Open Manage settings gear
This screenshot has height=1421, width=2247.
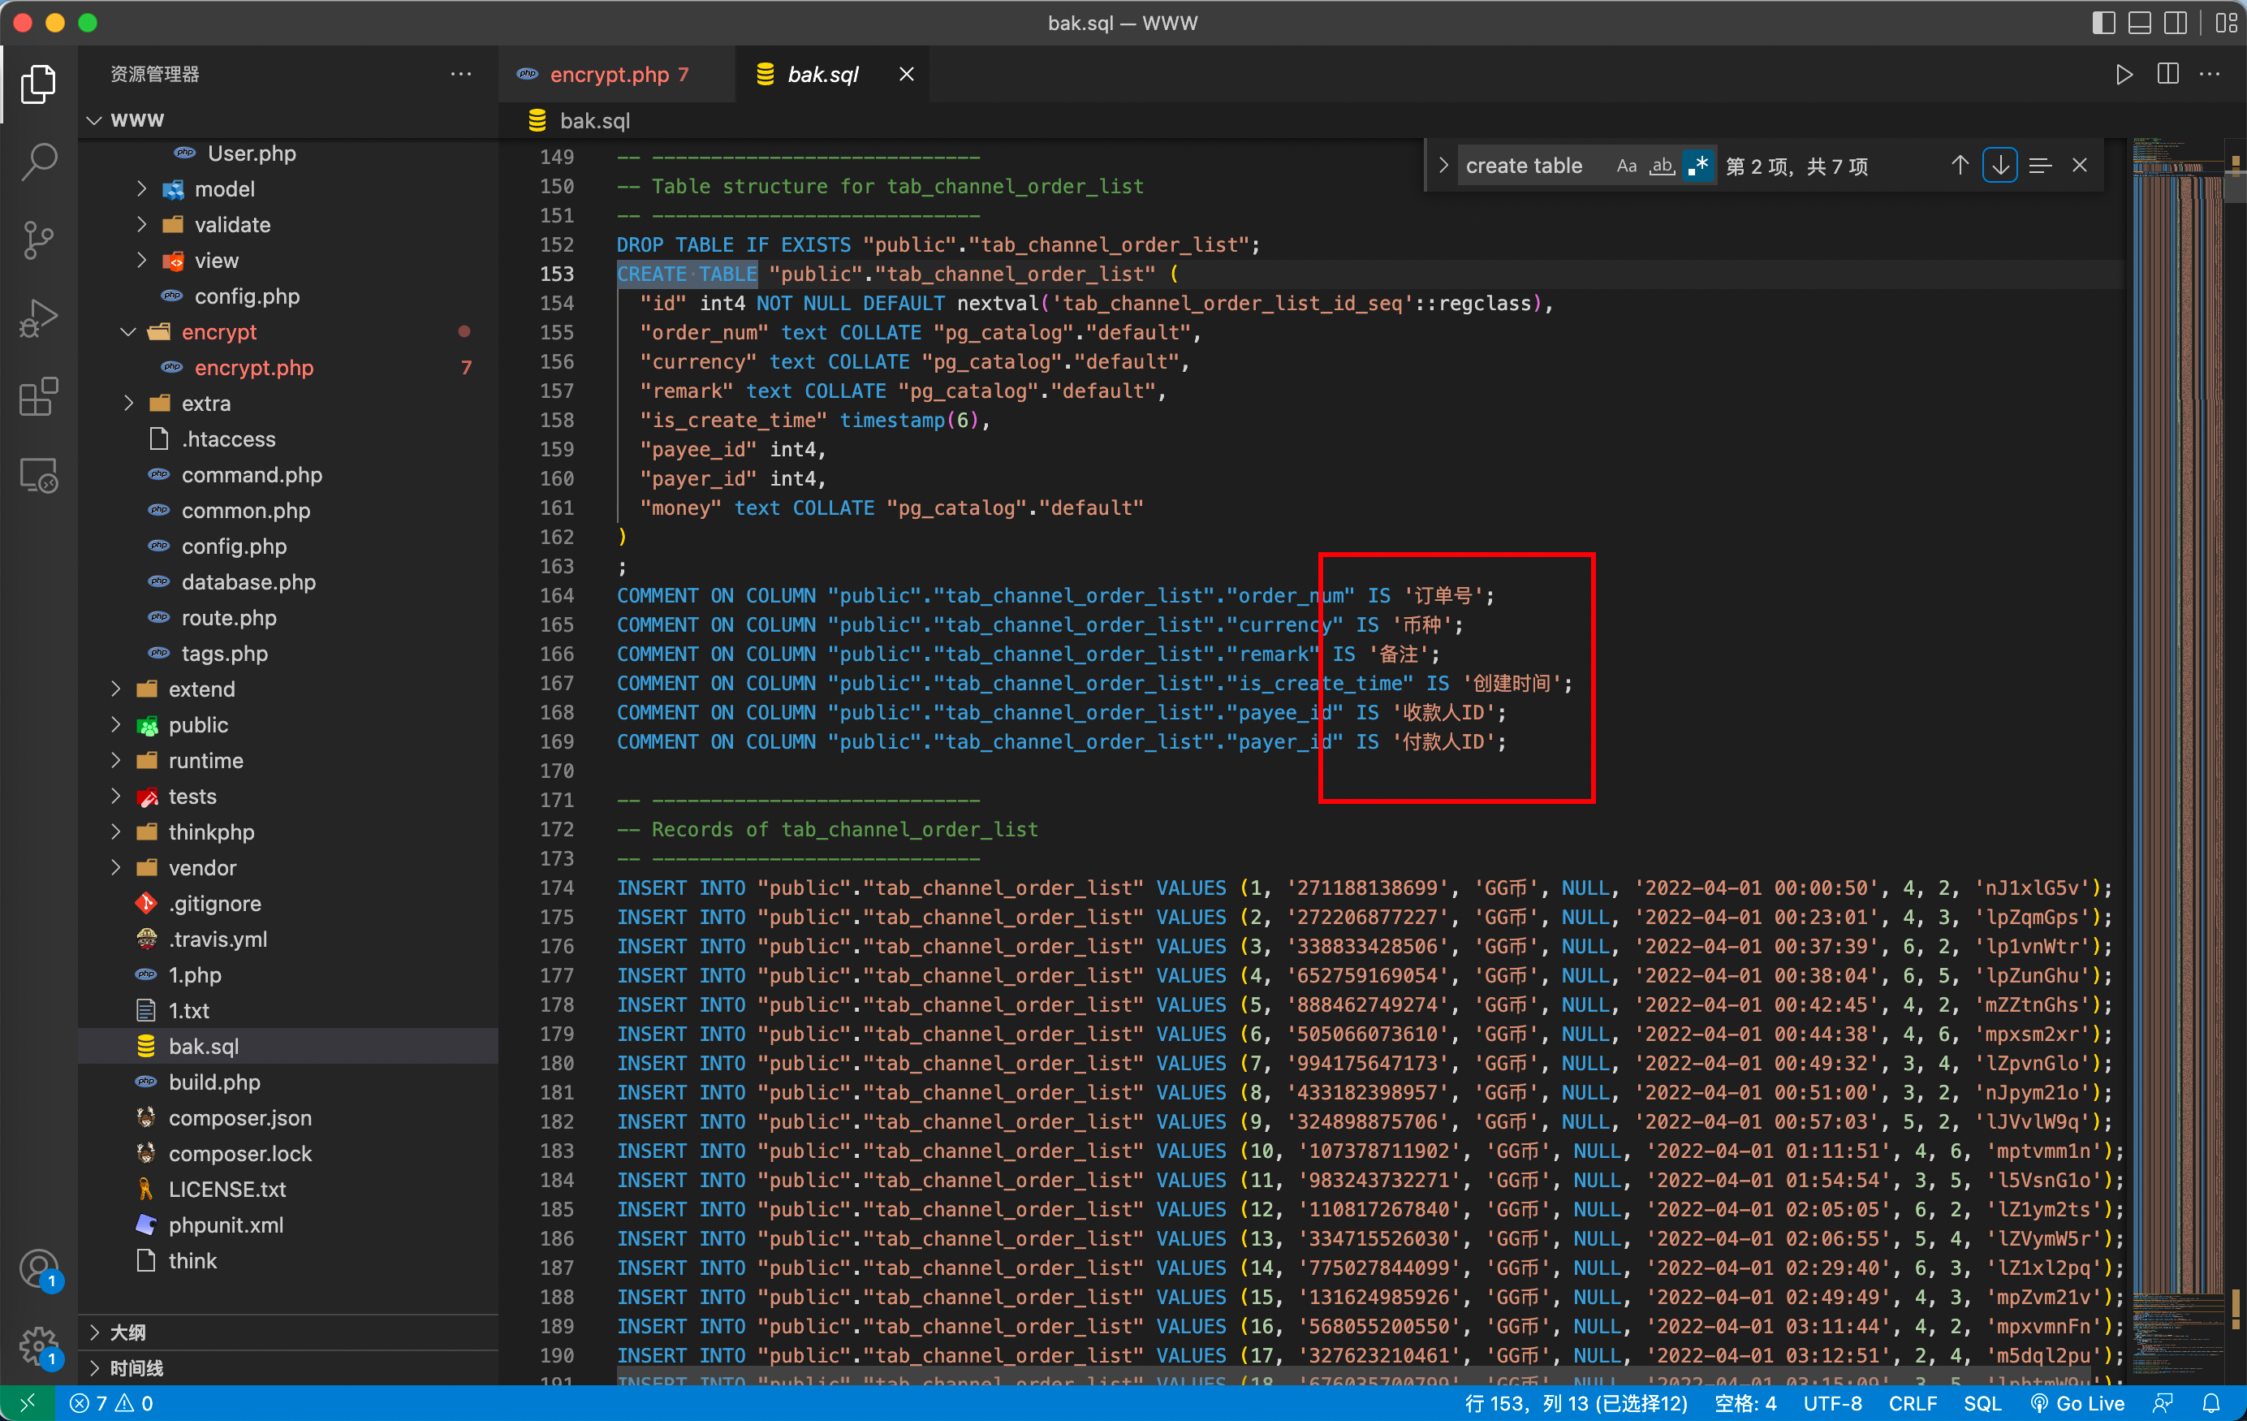(x=38, y=1347)
